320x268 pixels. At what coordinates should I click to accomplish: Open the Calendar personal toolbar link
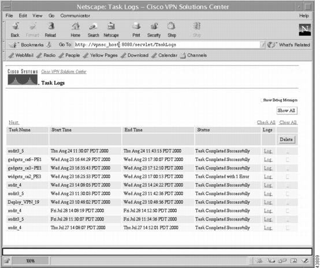coord(165,55)
